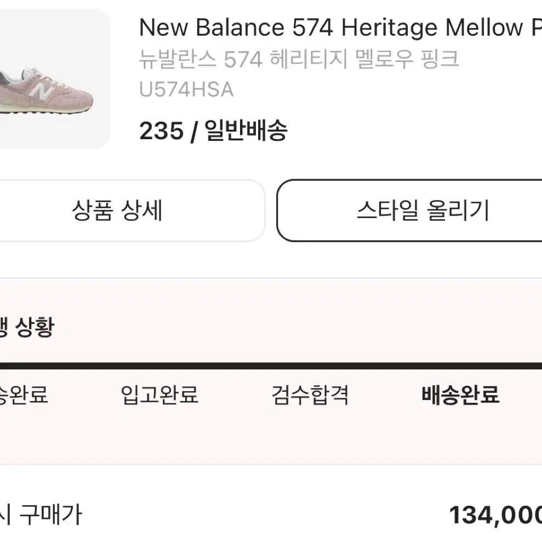Select the 입고완료 progress step
The width and height of the screenshot is (542, 542).
coord(159,395)
